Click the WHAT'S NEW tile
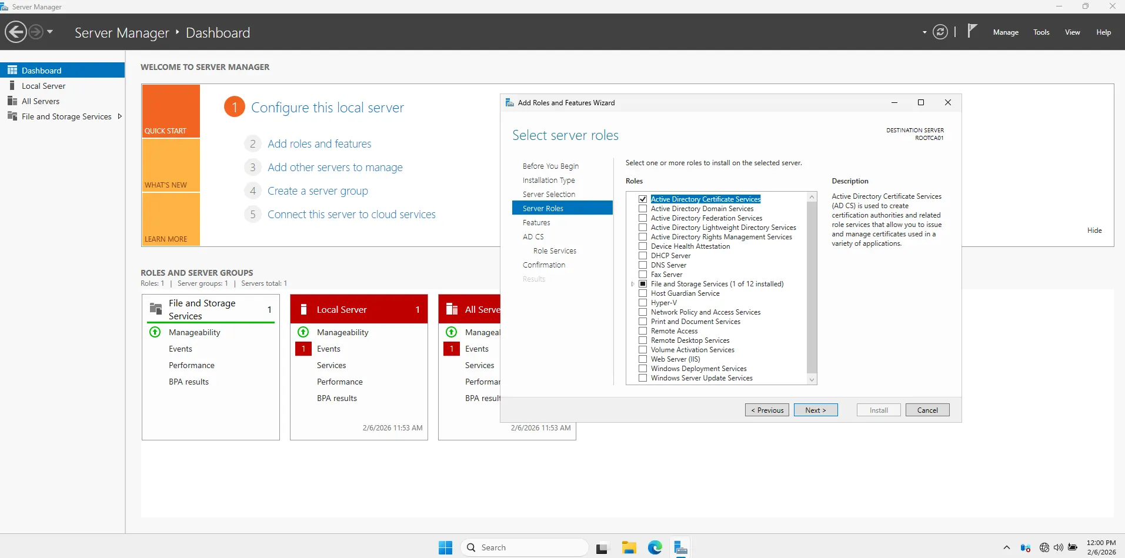This screenshot has width=1125, height=558. coord(171,165)
